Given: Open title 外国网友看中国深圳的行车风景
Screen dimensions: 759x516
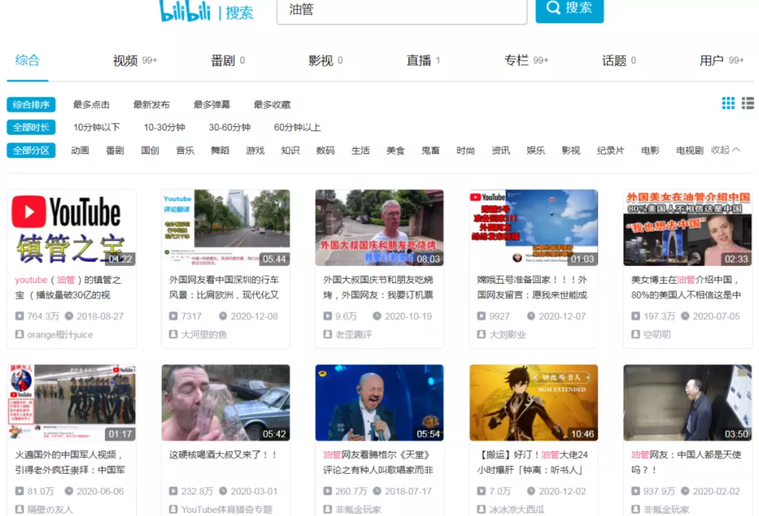Looking at the screenshot, I should 224,288.
